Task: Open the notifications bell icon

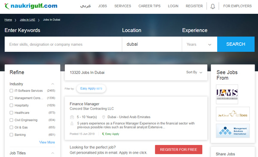Action: coord(212,6)
